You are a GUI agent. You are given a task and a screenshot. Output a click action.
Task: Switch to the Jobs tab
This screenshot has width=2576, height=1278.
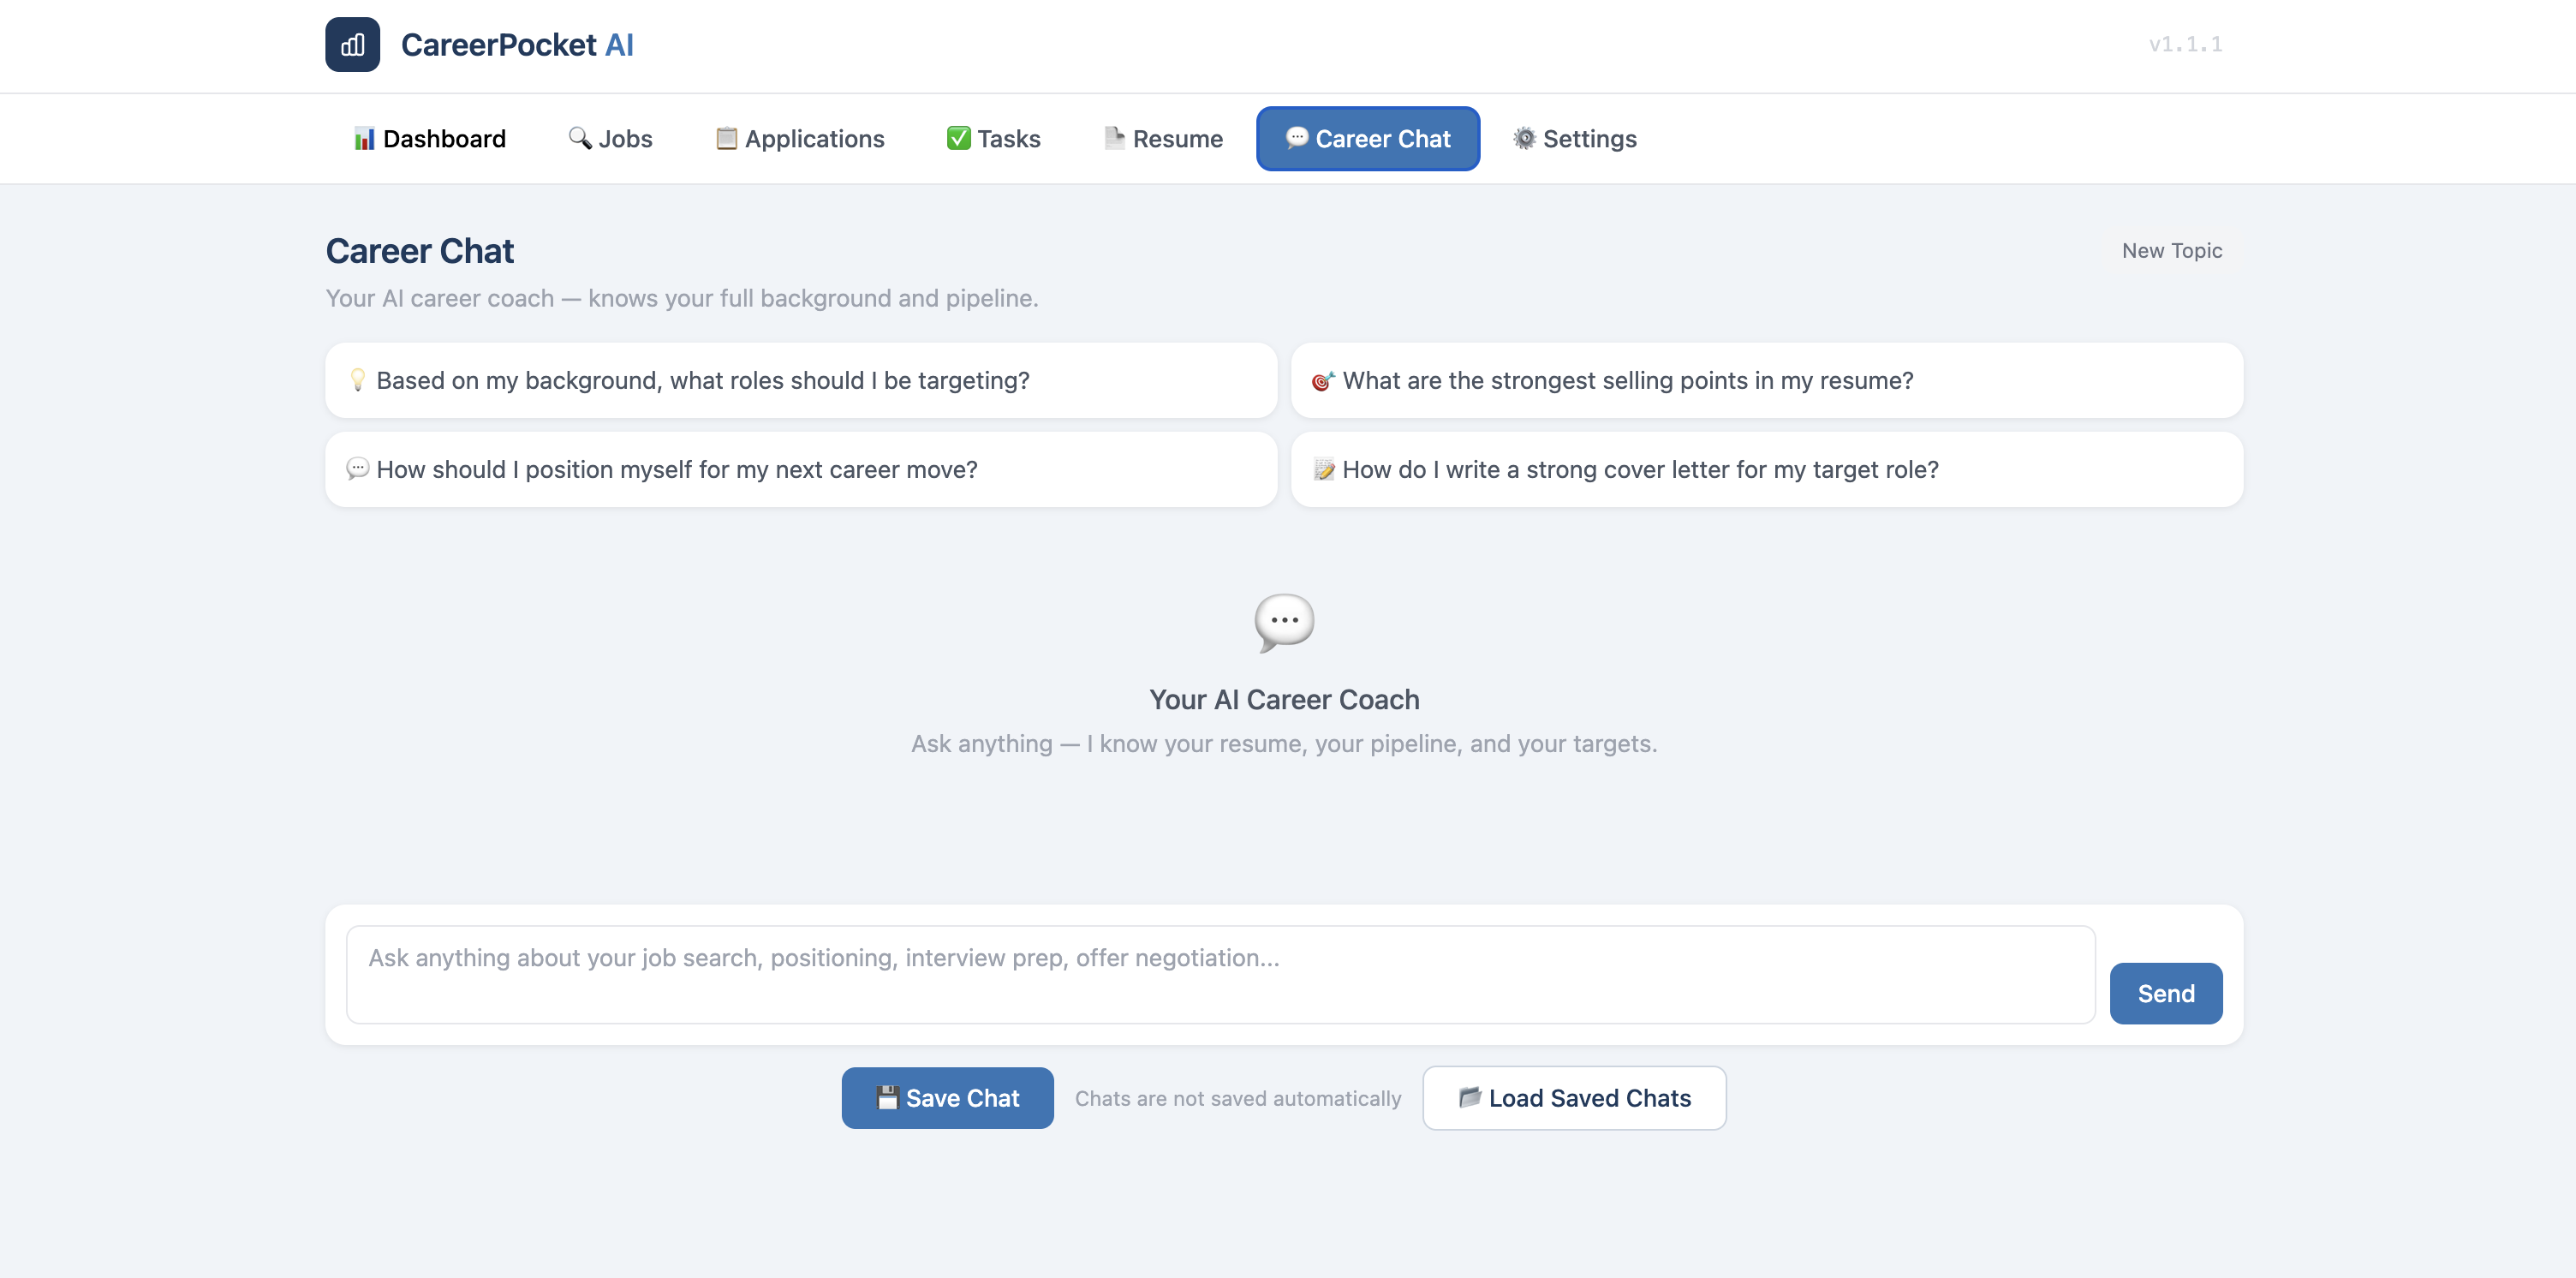point(610,139)
